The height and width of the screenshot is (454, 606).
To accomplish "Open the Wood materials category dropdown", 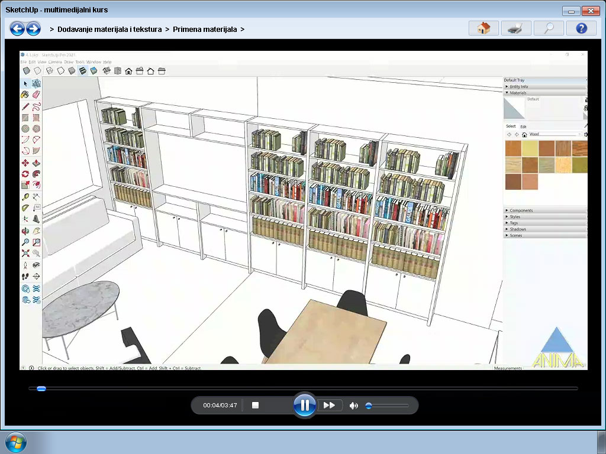I will [579, 135].
